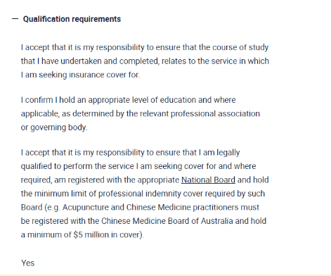This screenshot has height=276, width=331.
Task: Open the National Board link
Action: [208, 180]
